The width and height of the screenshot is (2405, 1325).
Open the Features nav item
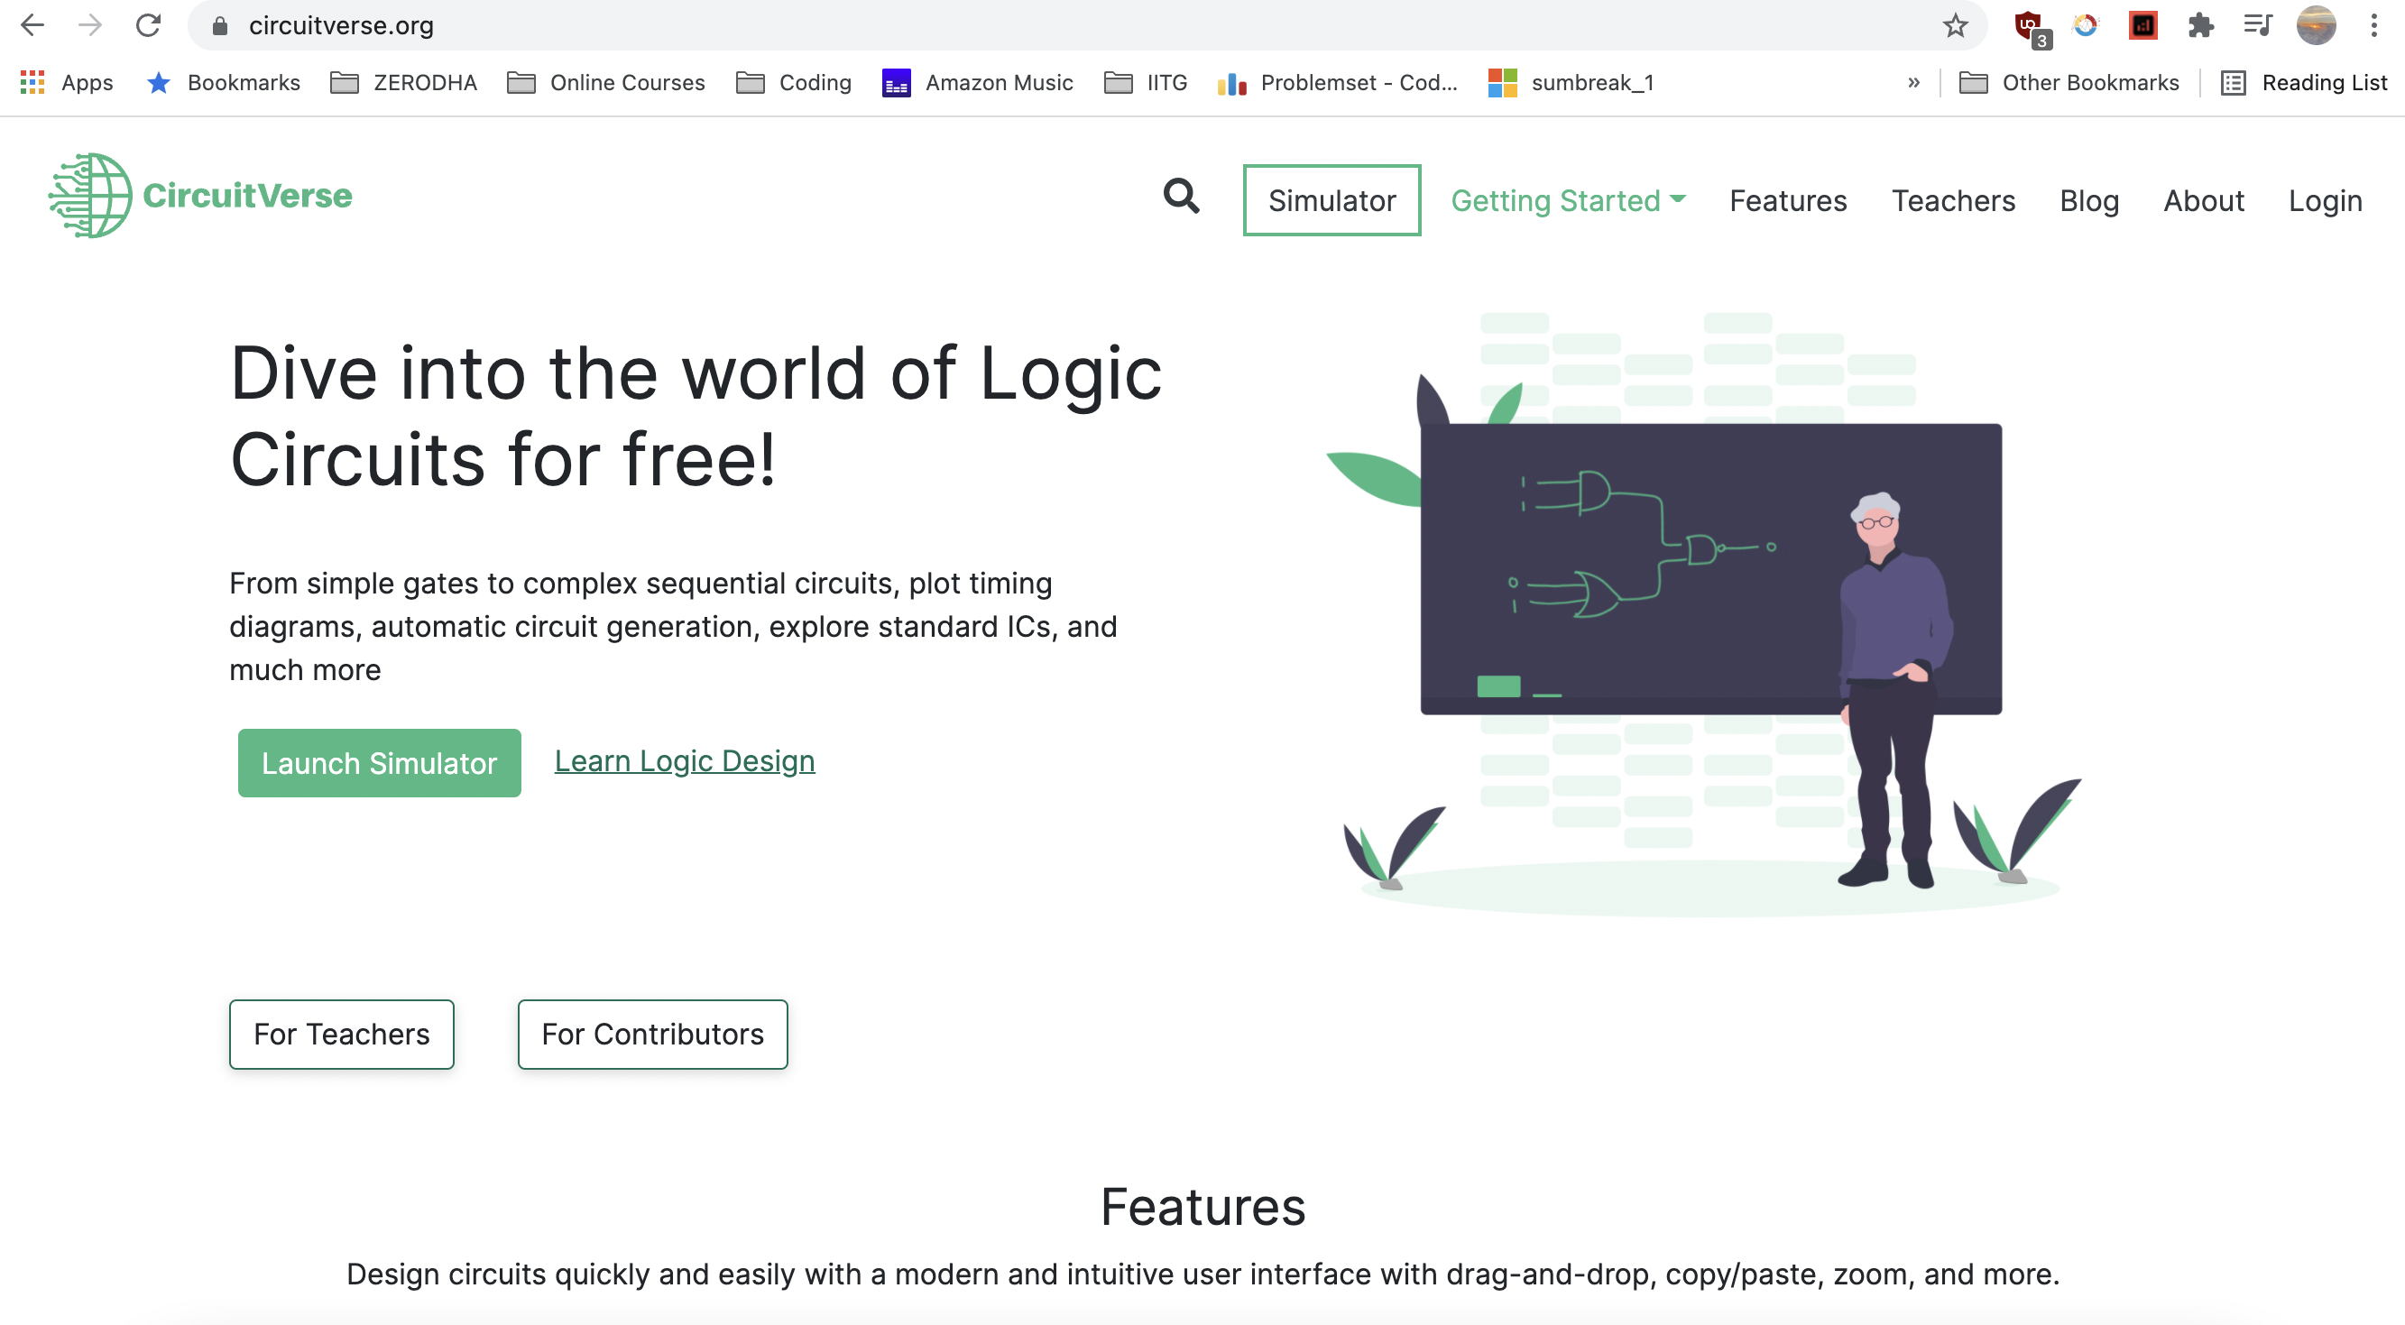[x=1788, y=201]
